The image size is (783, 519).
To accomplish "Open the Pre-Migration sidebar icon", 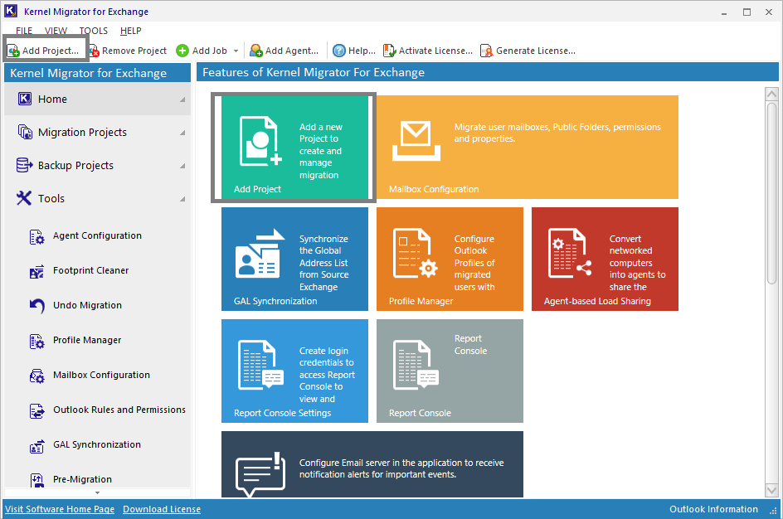I will (x=36, y=479).
